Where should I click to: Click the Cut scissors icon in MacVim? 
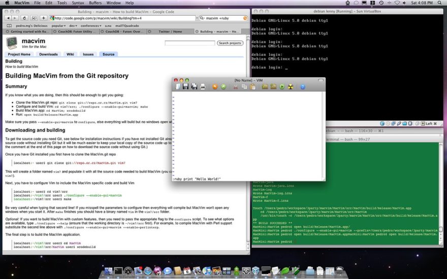[236, 87]
